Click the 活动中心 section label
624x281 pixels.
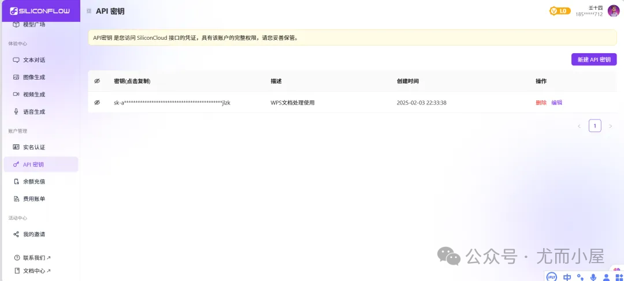point(17,218)
